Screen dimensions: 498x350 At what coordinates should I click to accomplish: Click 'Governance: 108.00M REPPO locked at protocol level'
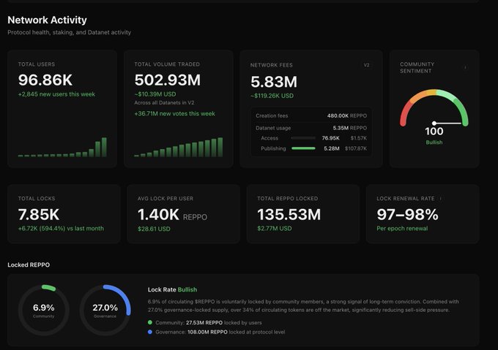pyautogui.click(x=220, y=332)
